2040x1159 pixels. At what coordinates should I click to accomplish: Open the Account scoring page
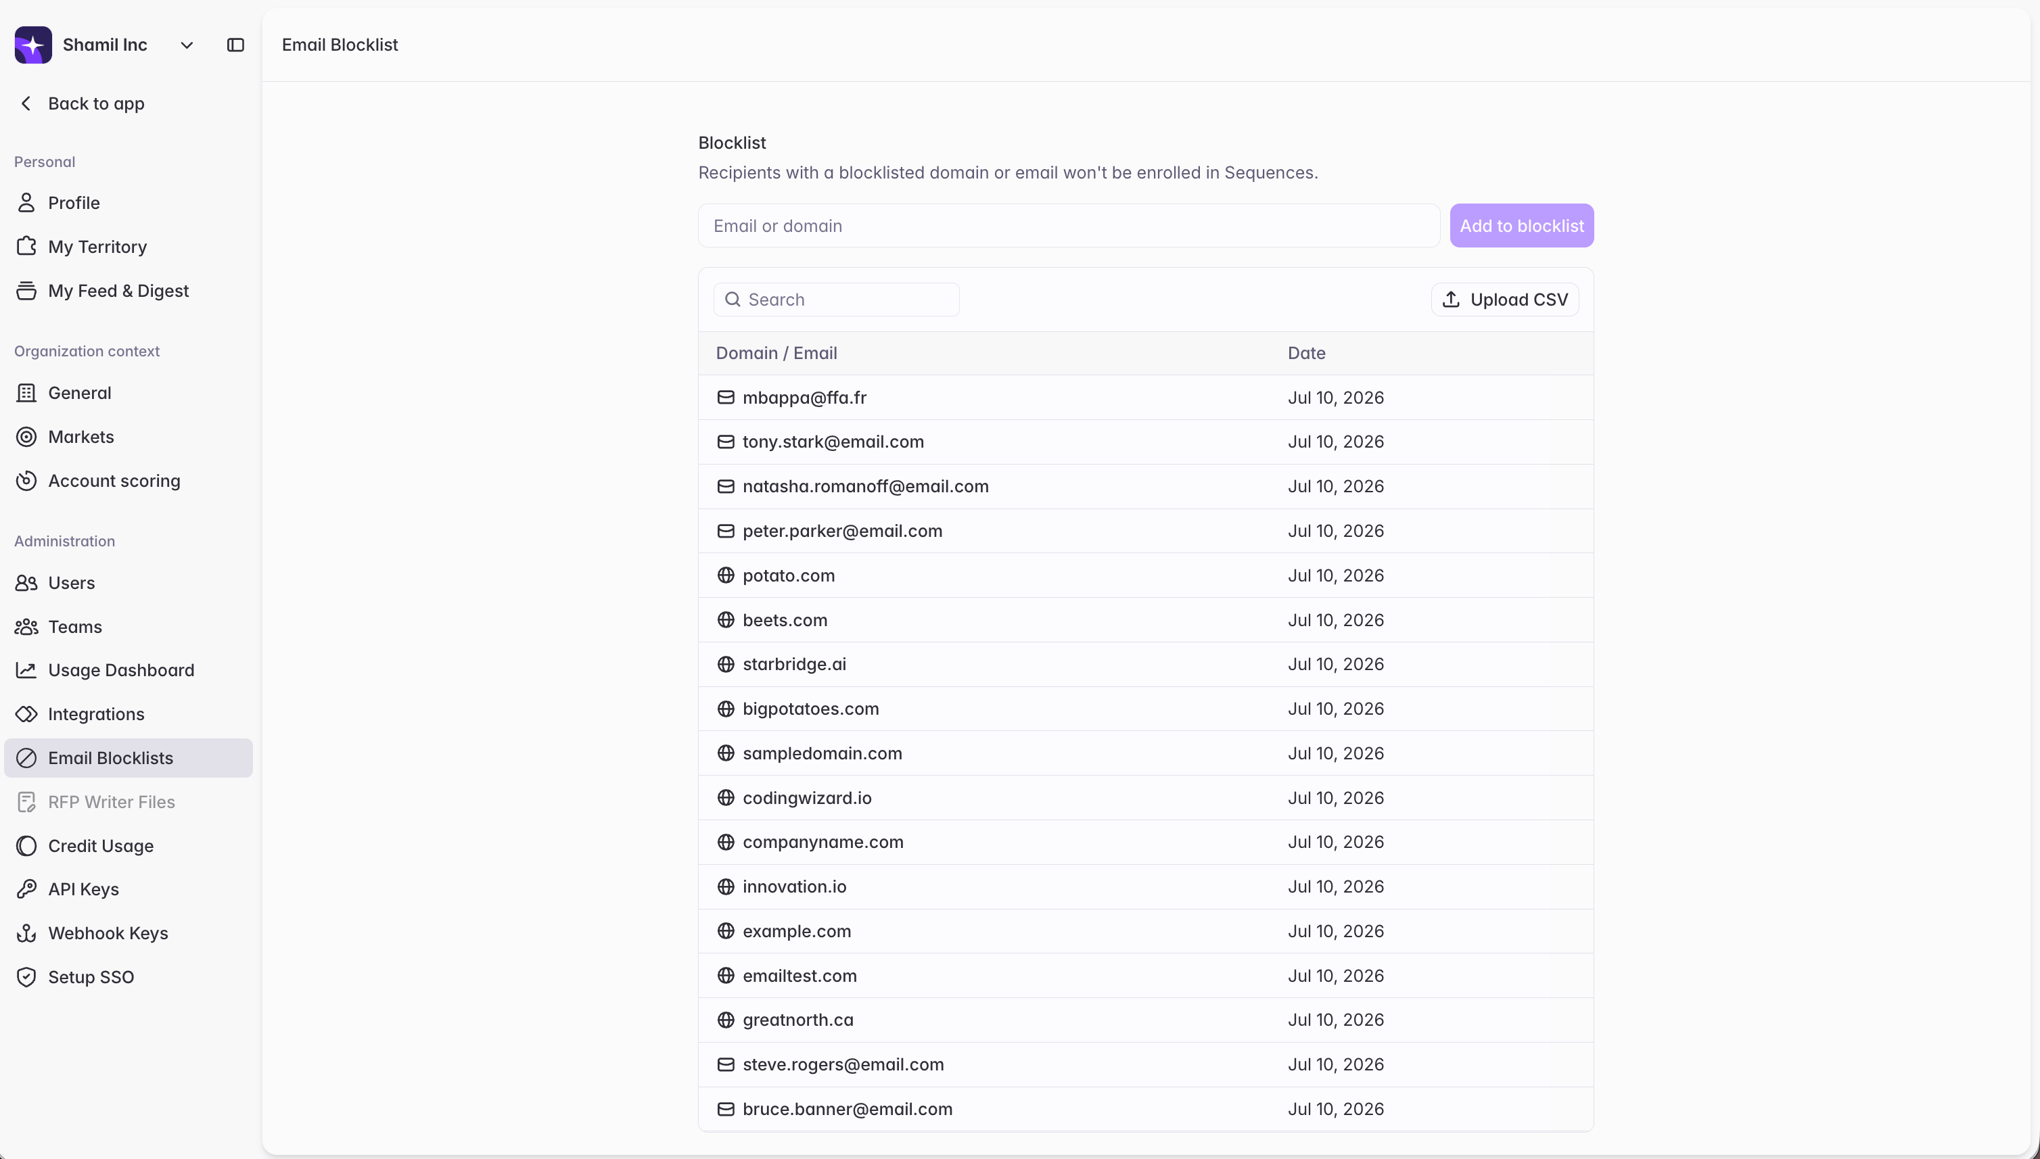pos(129,481)
